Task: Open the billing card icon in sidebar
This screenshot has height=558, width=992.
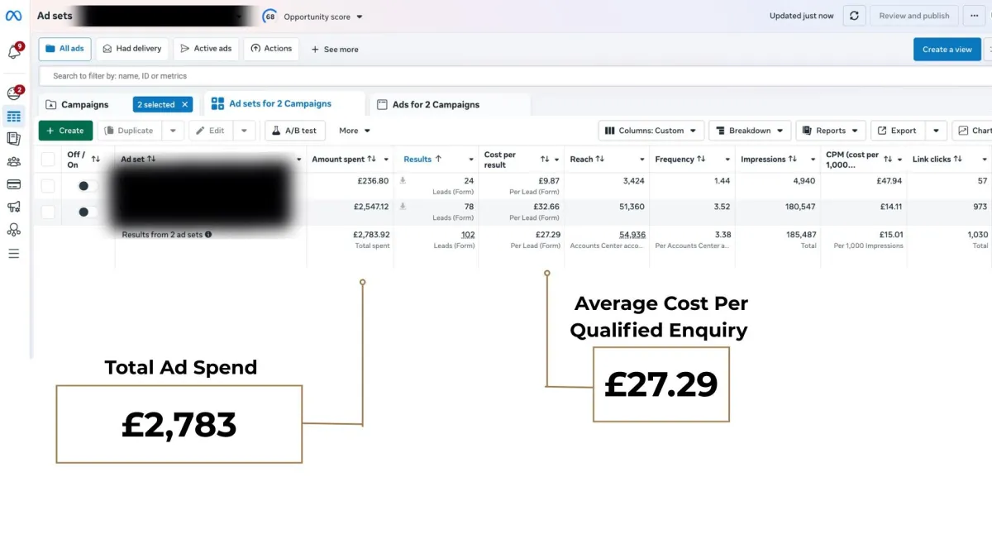Action: (x=14, y=184)
